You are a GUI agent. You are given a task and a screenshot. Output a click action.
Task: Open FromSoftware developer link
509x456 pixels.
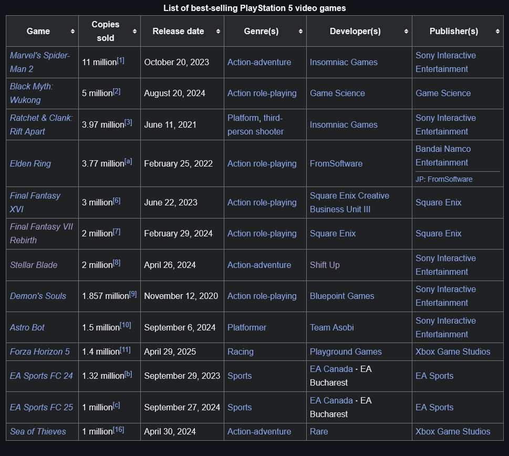[336, 163]
